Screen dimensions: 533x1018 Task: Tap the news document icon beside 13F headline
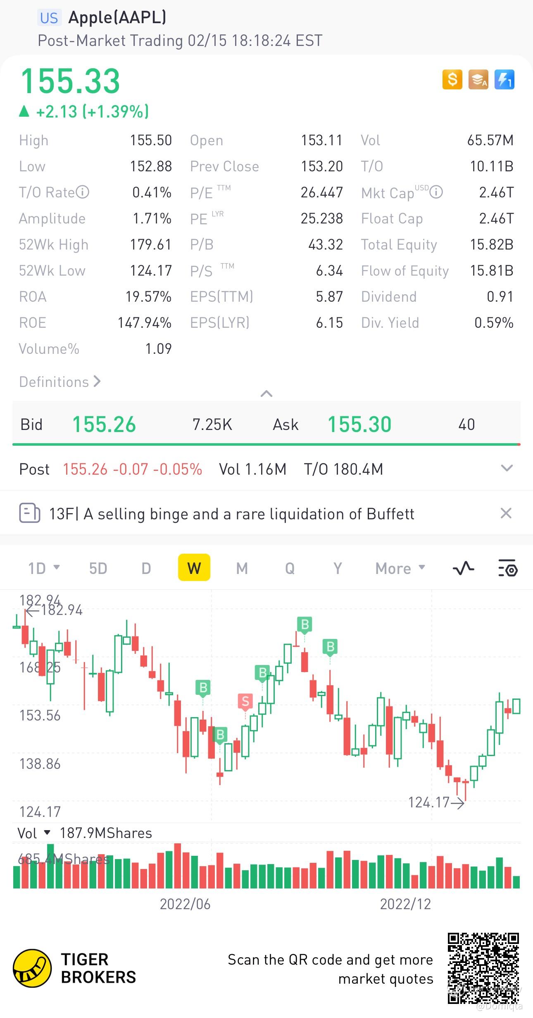tap(30, 513)
